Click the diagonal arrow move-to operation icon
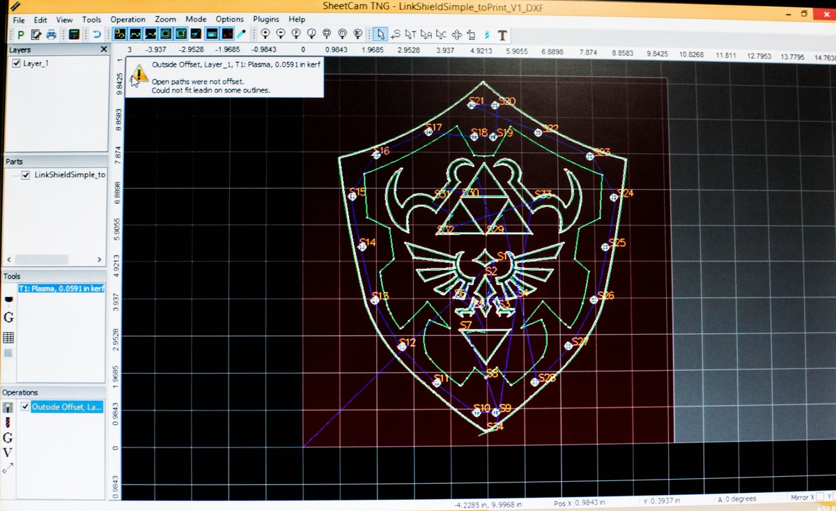Viewport: 836px width, 511px height. (x=8, y=468)
